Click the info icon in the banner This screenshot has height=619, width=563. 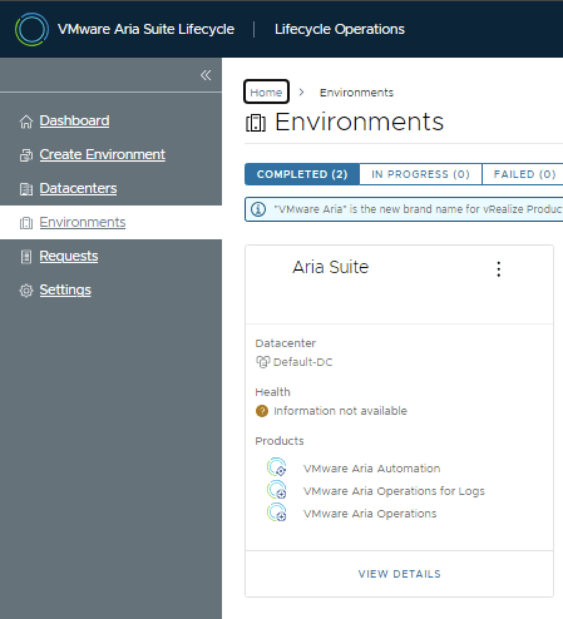coord(258,209)
